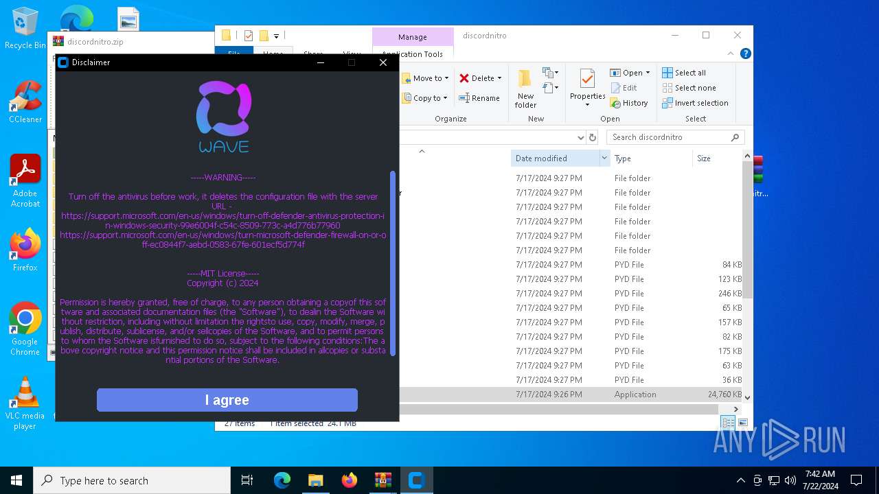
Task: Click Rename in the Organize group
Action: 479,98
